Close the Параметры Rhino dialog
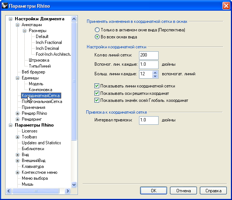232x200 pixels. click(x=226, y=6)
